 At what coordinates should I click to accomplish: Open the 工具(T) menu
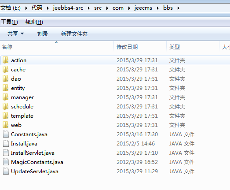9,22
